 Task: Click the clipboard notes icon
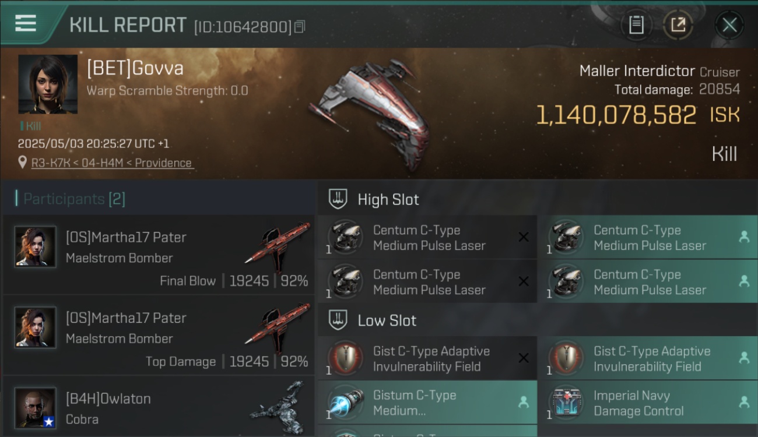(x=636, y=25)
